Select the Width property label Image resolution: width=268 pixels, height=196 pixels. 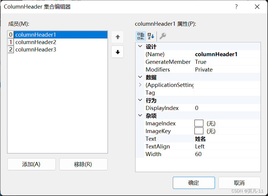point(153,154)
